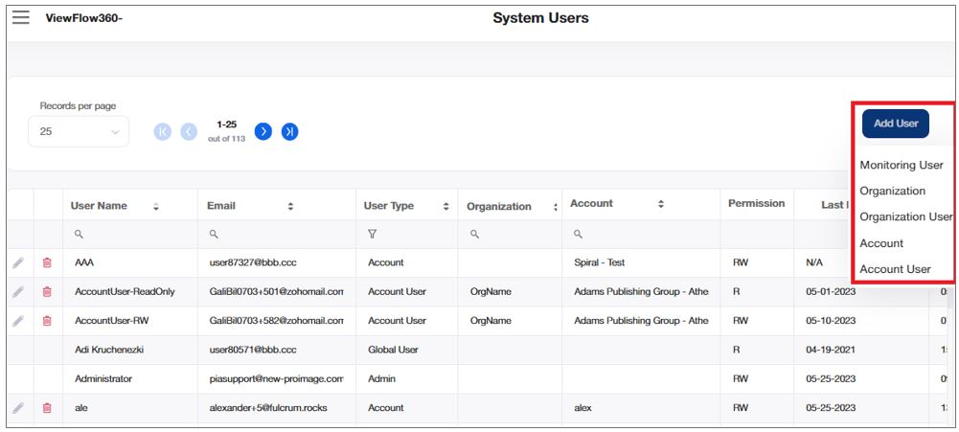Viewport: 959px width, 432px height.
Task: Go to the next page of records
Action: pos(263,131)
